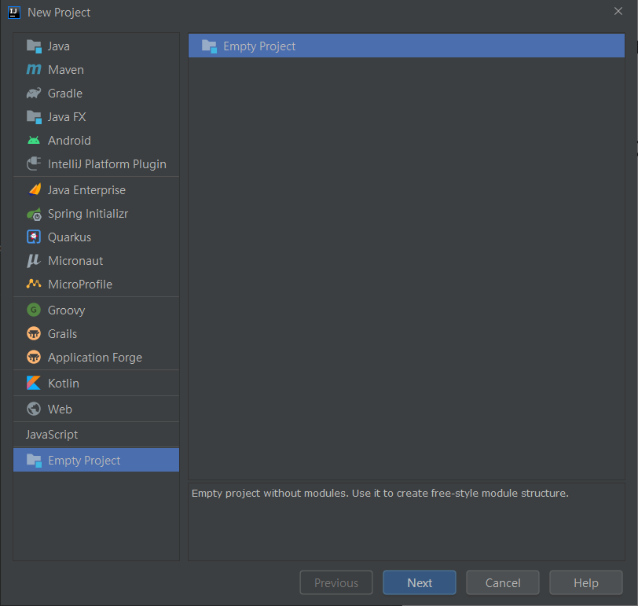Click the Spring Initializr leaf icon
The width and height of the screenshot is (638, 606).
[x=35, y=214]
